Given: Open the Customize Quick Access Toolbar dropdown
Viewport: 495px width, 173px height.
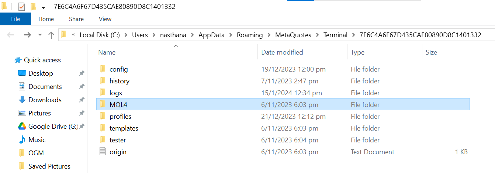Looking at the screenshot, I should [x=43, y=7].
